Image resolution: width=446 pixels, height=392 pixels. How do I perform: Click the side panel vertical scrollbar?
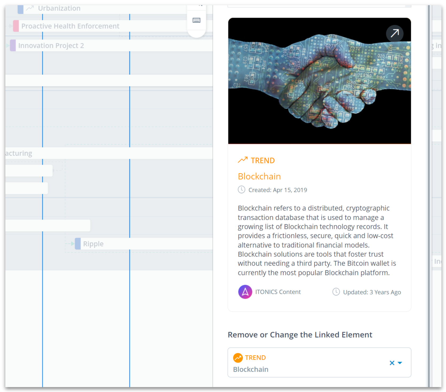coord(429,196)
